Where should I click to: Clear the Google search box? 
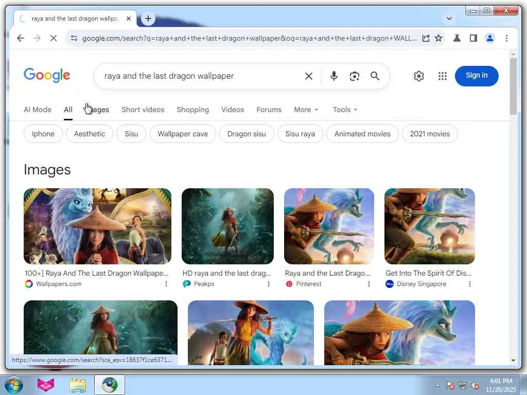(309, 76)
